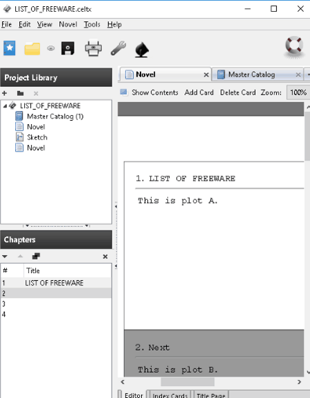Click the Title column header
The width and height of the screenshot is (310, 398).
68,270
